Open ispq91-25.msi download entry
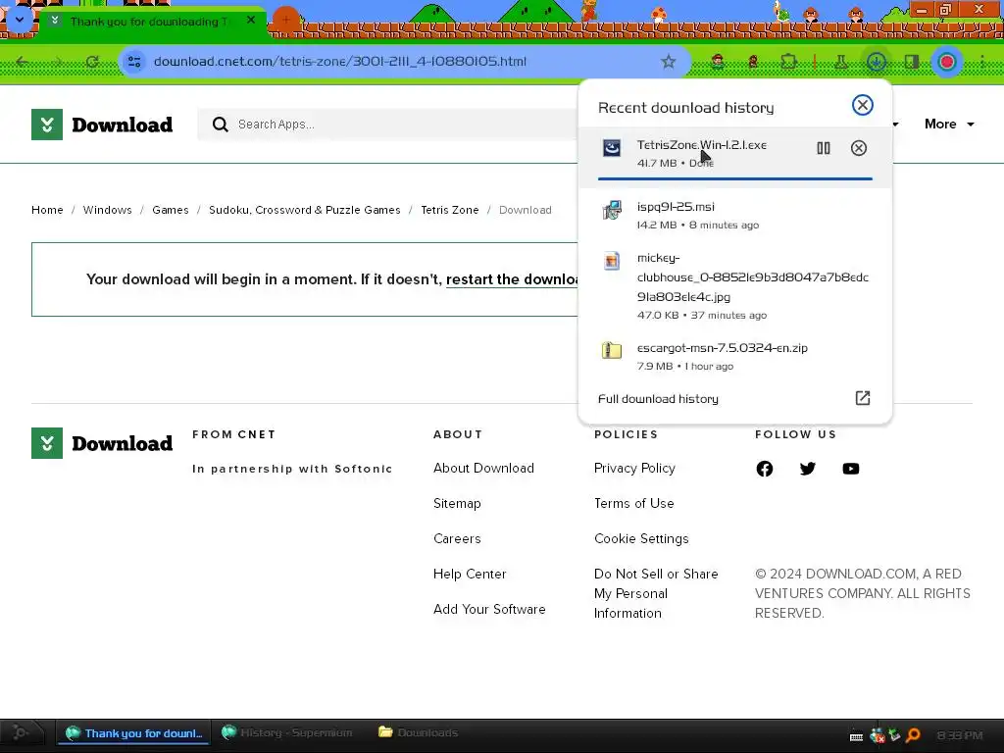Viewport: 1004px width, 753px height. (734, 215)
